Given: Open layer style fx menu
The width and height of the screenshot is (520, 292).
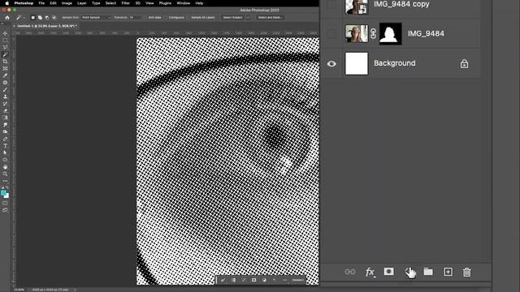Looking at the screenshot, I should [370, 273].
